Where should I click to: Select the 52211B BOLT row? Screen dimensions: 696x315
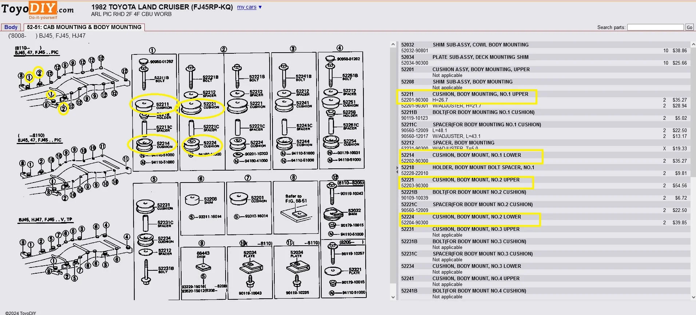tap(545, 112)
